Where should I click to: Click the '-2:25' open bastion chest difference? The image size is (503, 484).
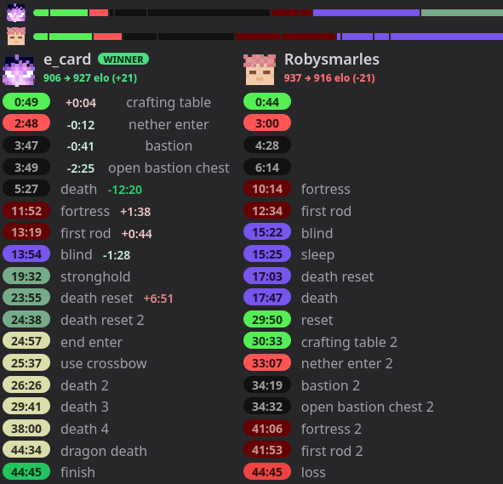pos(81,168)
